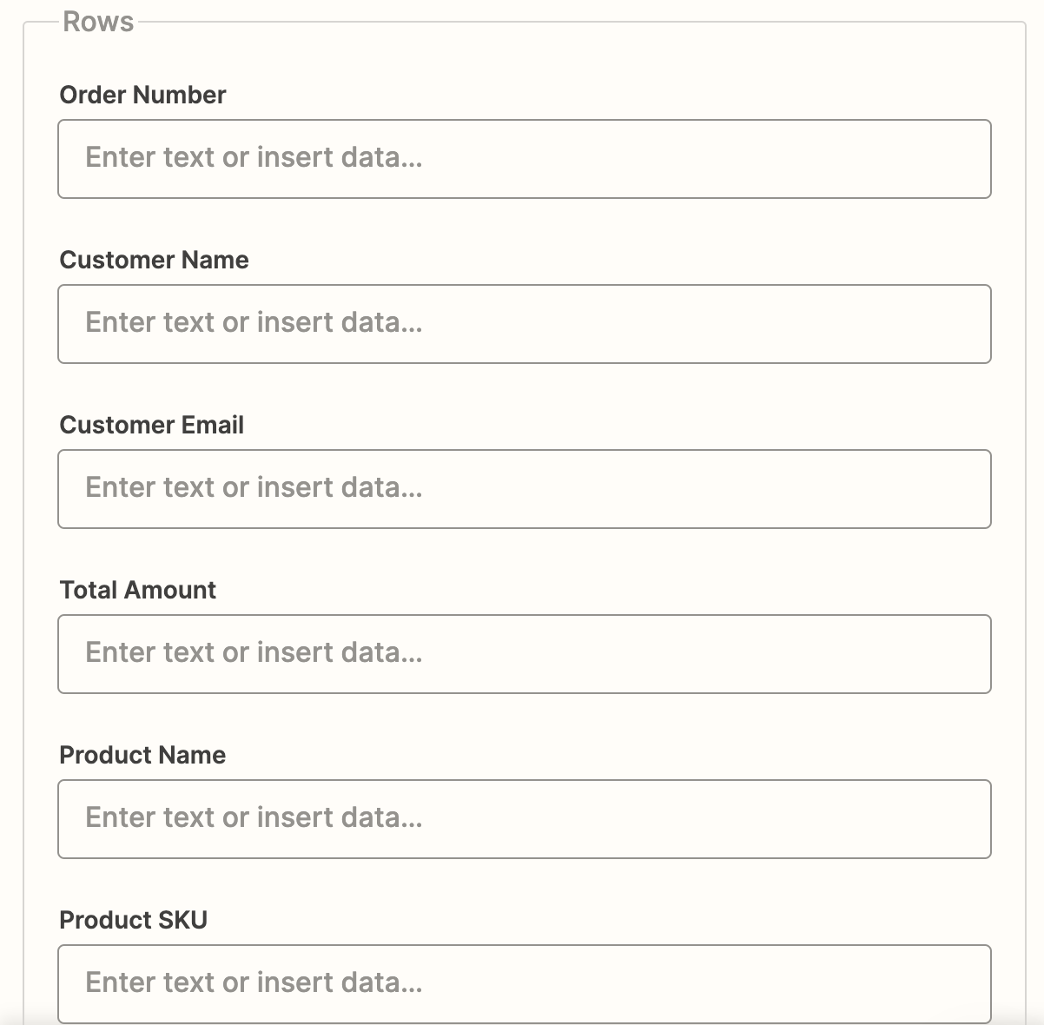Select the Customer Email field label

coord(151,425)
